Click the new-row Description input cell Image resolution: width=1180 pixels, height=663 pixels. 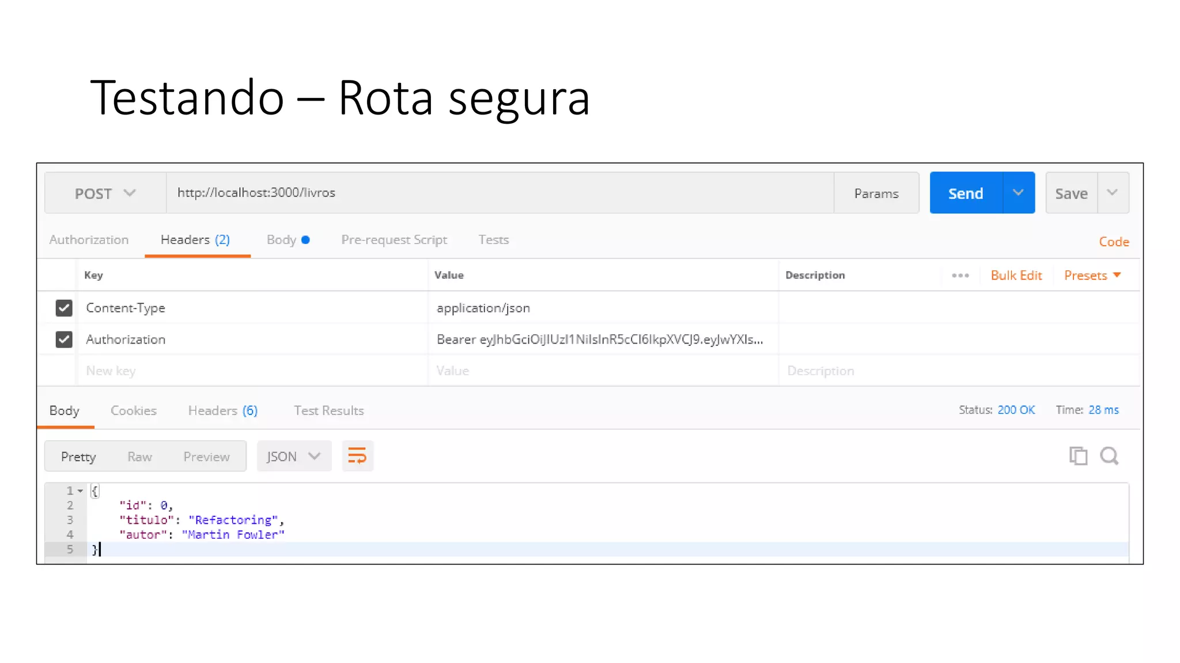959,371
